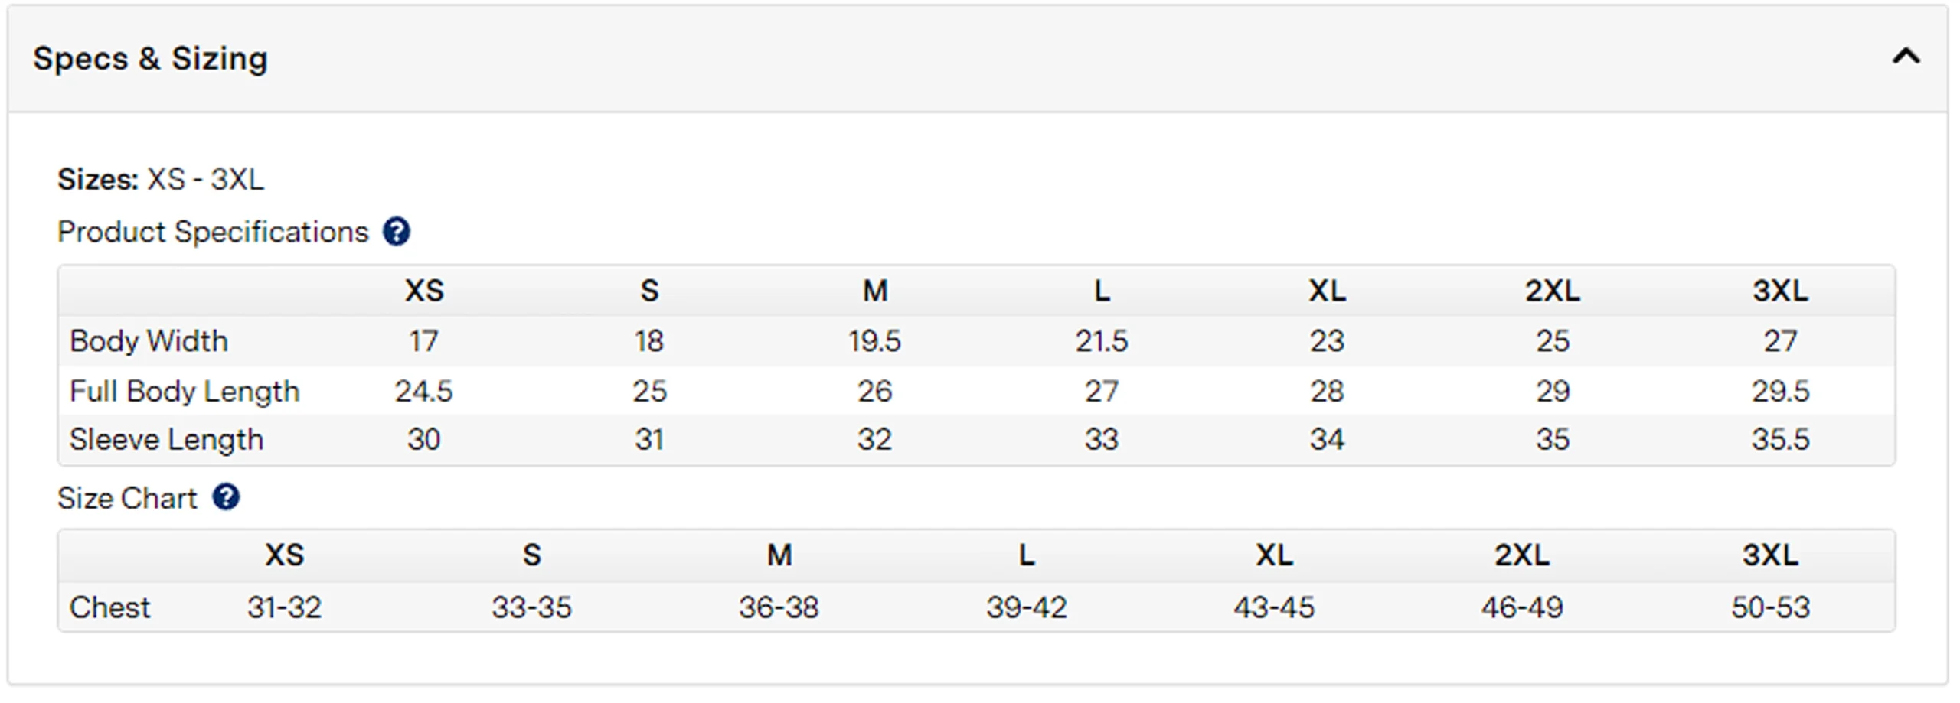Screen dimensions: 1960x703
Task: Click the Body Width row label
Action: click(x=149, y=341)
